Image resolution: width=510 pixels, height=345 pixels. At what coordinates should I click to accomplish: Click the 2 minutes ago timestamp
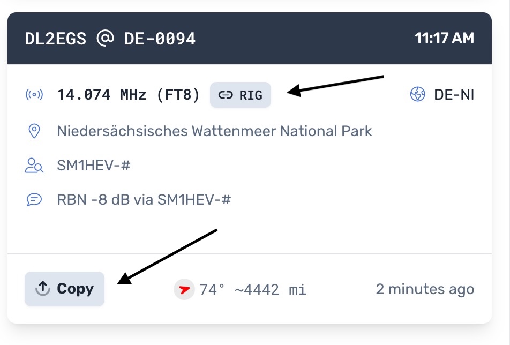(425, 289)
